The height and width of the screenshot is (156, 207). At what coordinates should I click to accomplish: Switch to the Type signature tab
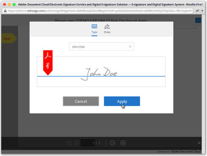click(x=94, y=29)
